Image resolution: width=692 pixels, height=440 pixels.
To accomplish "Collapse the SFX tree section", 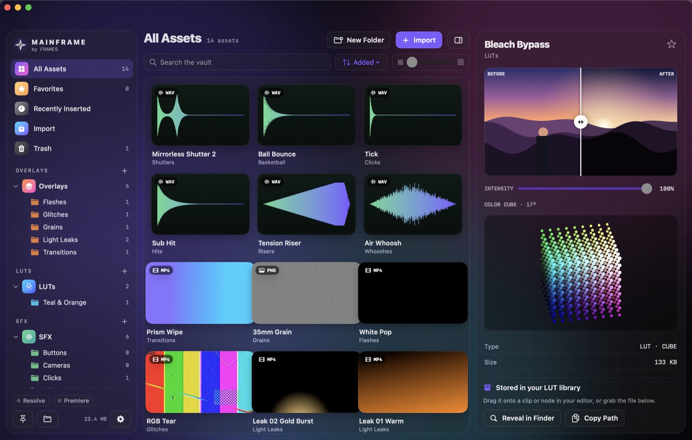I will tap(16, 337).
